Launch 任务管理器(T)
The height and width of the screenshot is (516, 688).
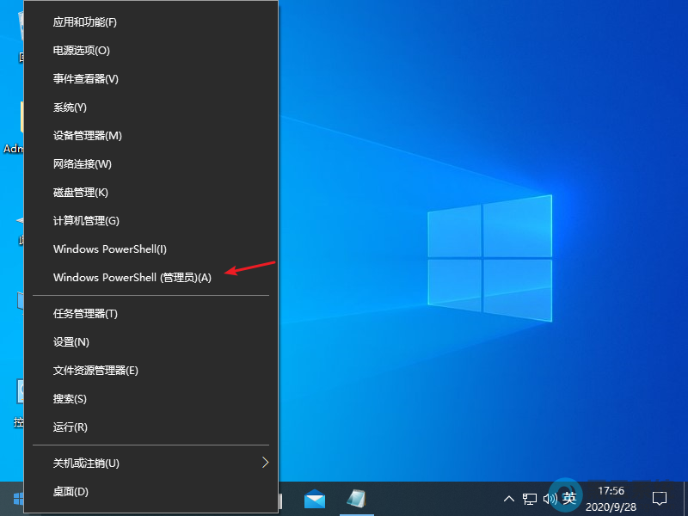[x=85, y=314]
